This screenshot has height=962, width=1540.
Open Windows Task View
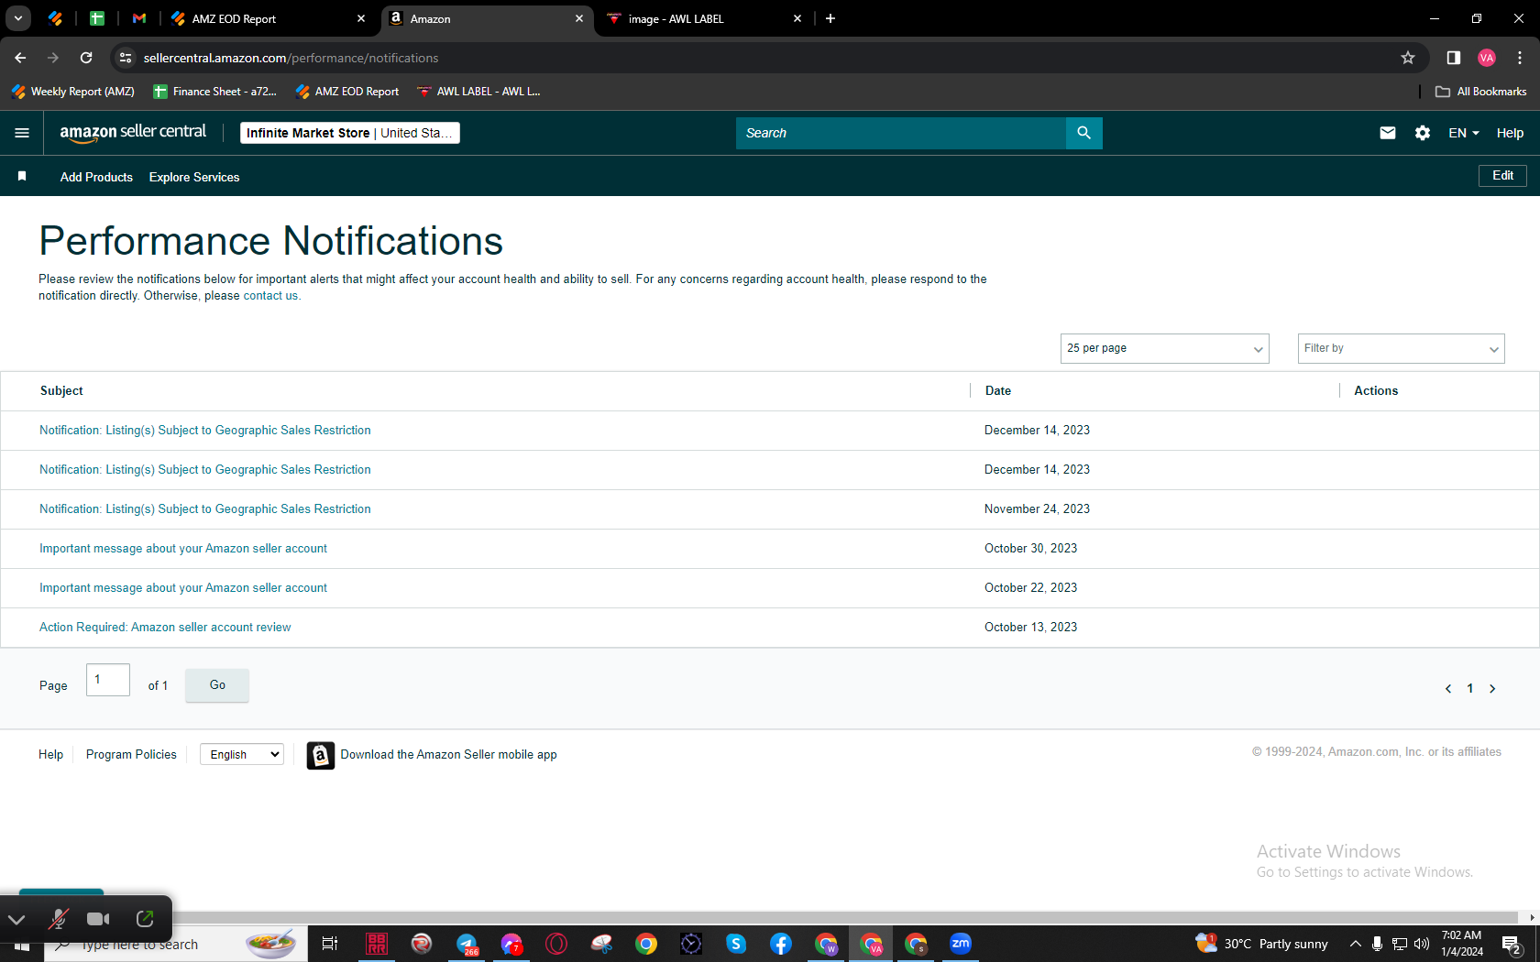click(x=330, y=944)
